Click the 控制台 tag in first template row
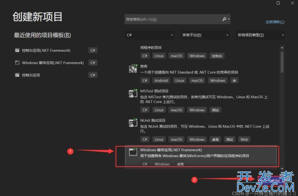 point(217,56)
